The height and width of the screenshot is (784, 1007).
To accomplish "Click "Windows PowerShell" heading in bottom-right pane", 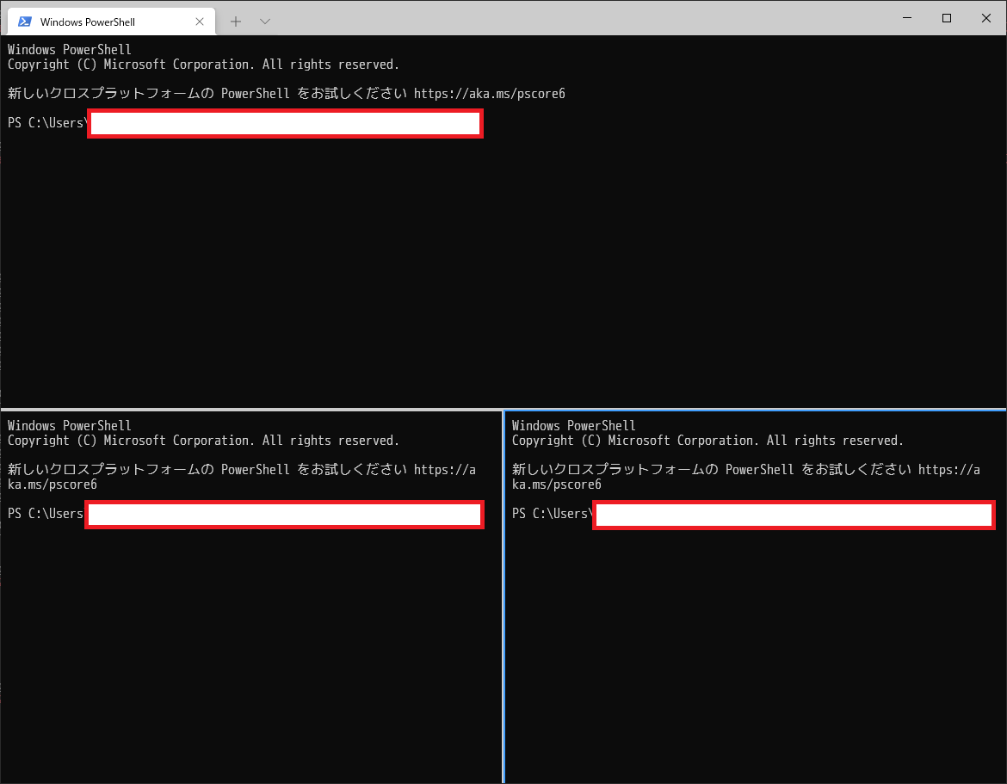I will click(x=573, y=426).
